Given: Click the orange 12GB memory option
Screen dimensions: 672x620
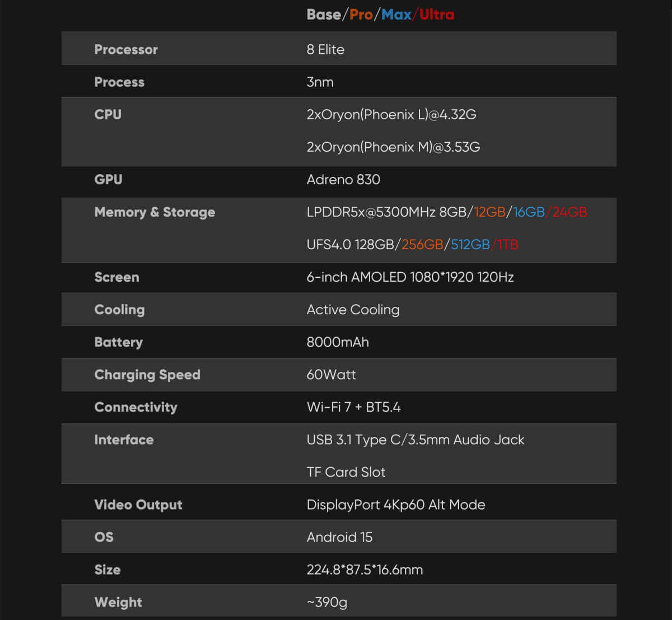Looking at the screenshot, I should coord(489,212).
